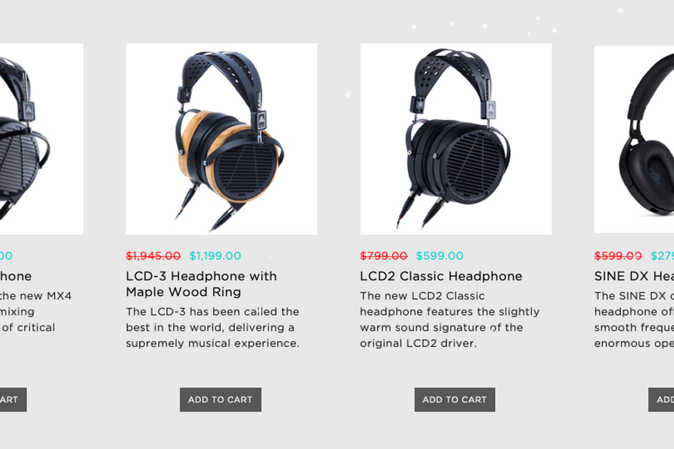Add the LCD-3 Headphone to cart
Viewport: 674px width, 449px height.
click(220, 400)
